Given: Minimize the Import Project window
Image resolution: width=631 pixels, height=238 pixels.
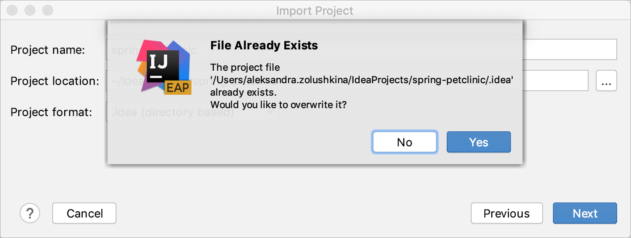Looking at the screenshot, I should tap(30, 10).
